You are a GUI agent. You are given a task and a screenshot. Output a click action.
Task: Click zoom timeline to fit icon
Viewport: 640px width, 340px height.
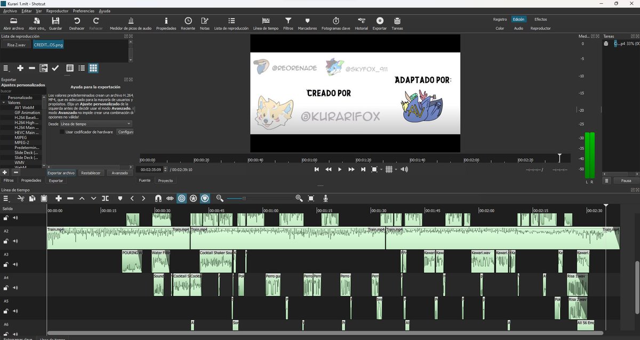click(311, 198)
